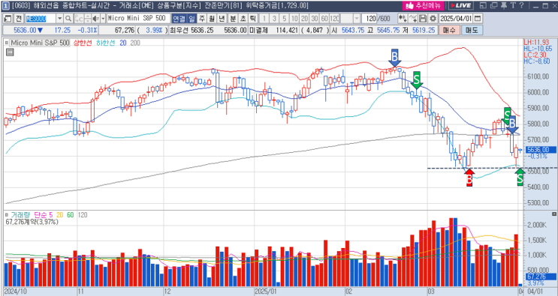Choose the 1 interval button
This screenshot has height=296, width=558.
[265, 19]
